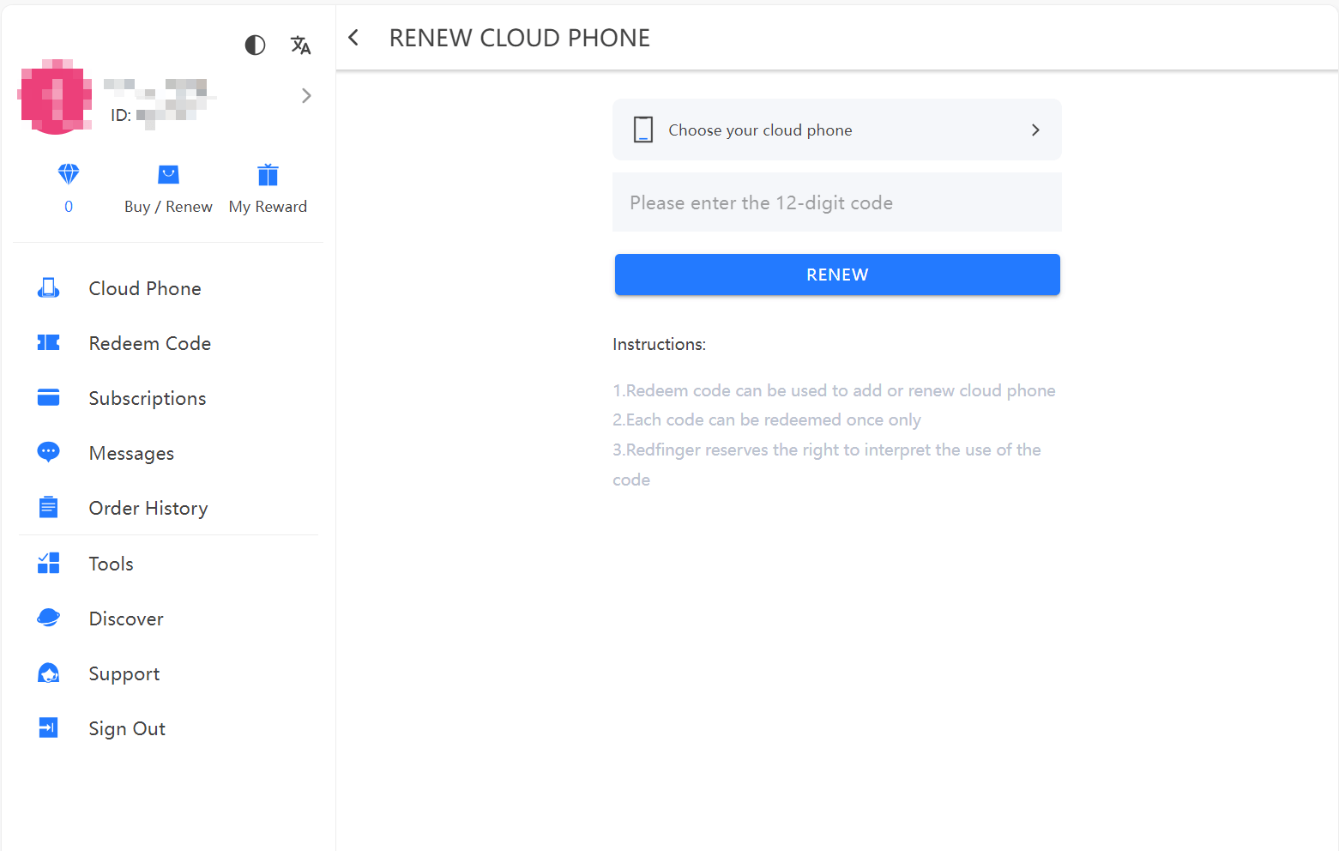Focus the 12-digit code input field
This screenshot has height=851, width=1339.
[x=836, y=202]
